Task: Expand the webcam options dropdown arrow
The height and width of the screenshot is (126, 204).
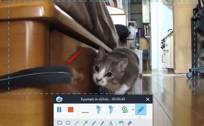Action: 133,110
